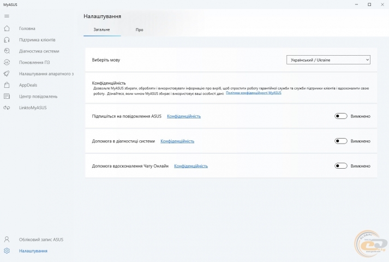Screen dimensions: 389x262
Task: Click the Поновлення ПЗ update icon
Action: tap(7, 62)
